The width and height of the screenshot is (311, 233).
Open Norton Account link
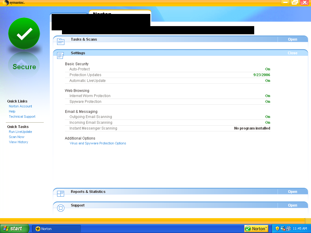[x=20, y=106]
